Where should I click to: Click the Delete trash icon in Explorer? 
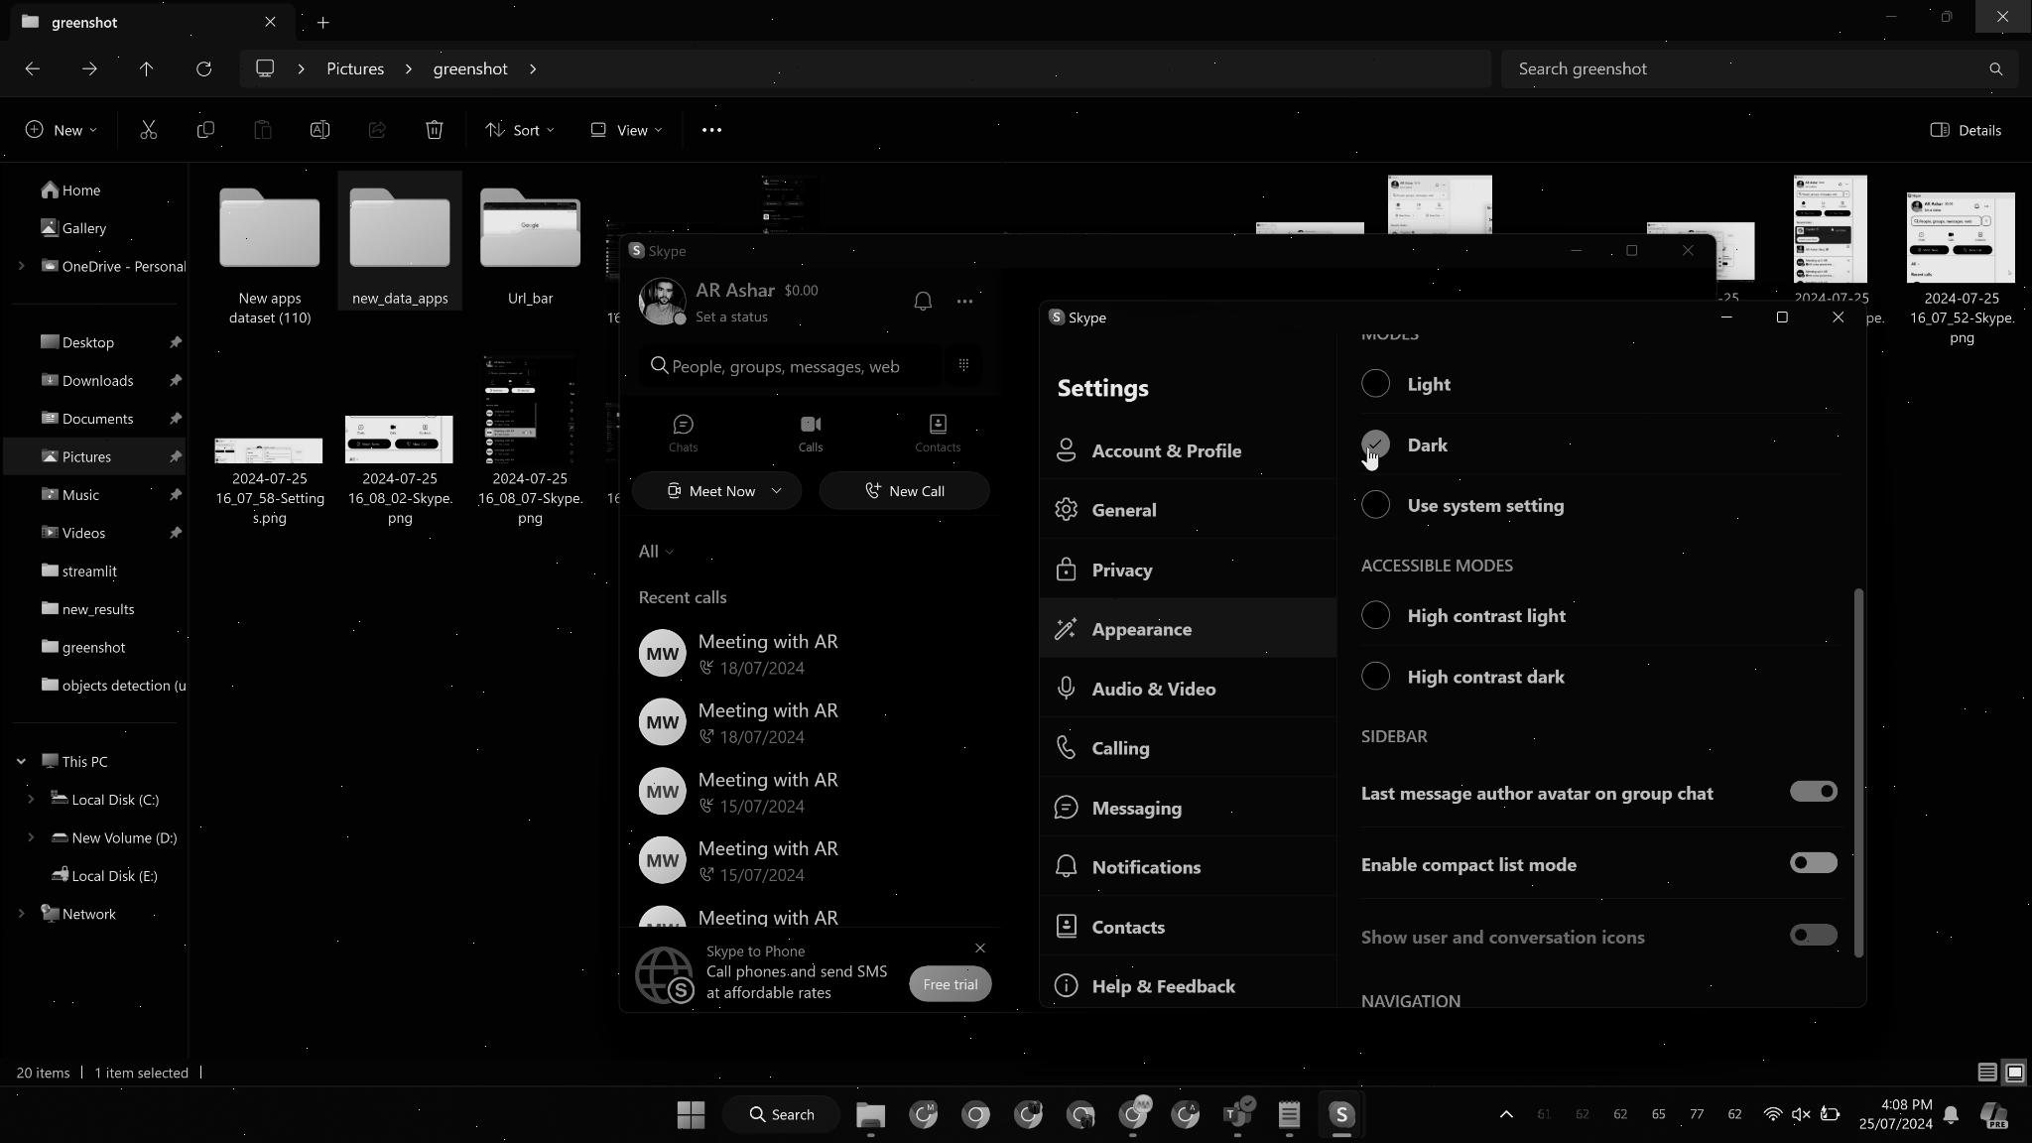click(x=434, y=130)
